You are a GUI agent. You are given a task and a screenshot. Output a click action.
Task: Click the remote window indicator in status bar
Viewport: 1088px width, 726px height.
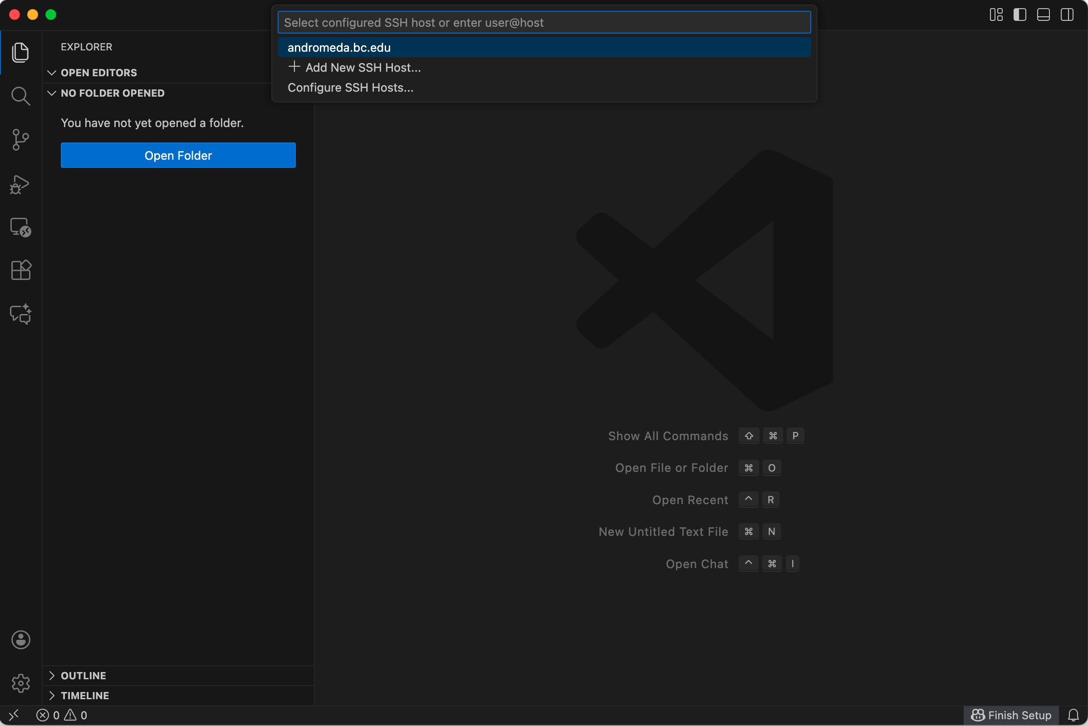tap(14, 716)
